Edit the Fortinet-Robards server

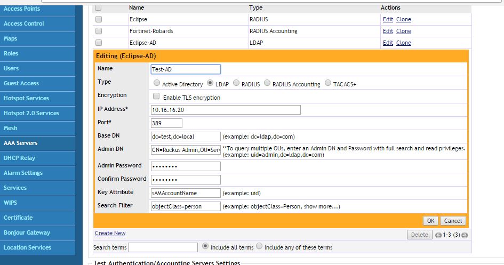388,31
